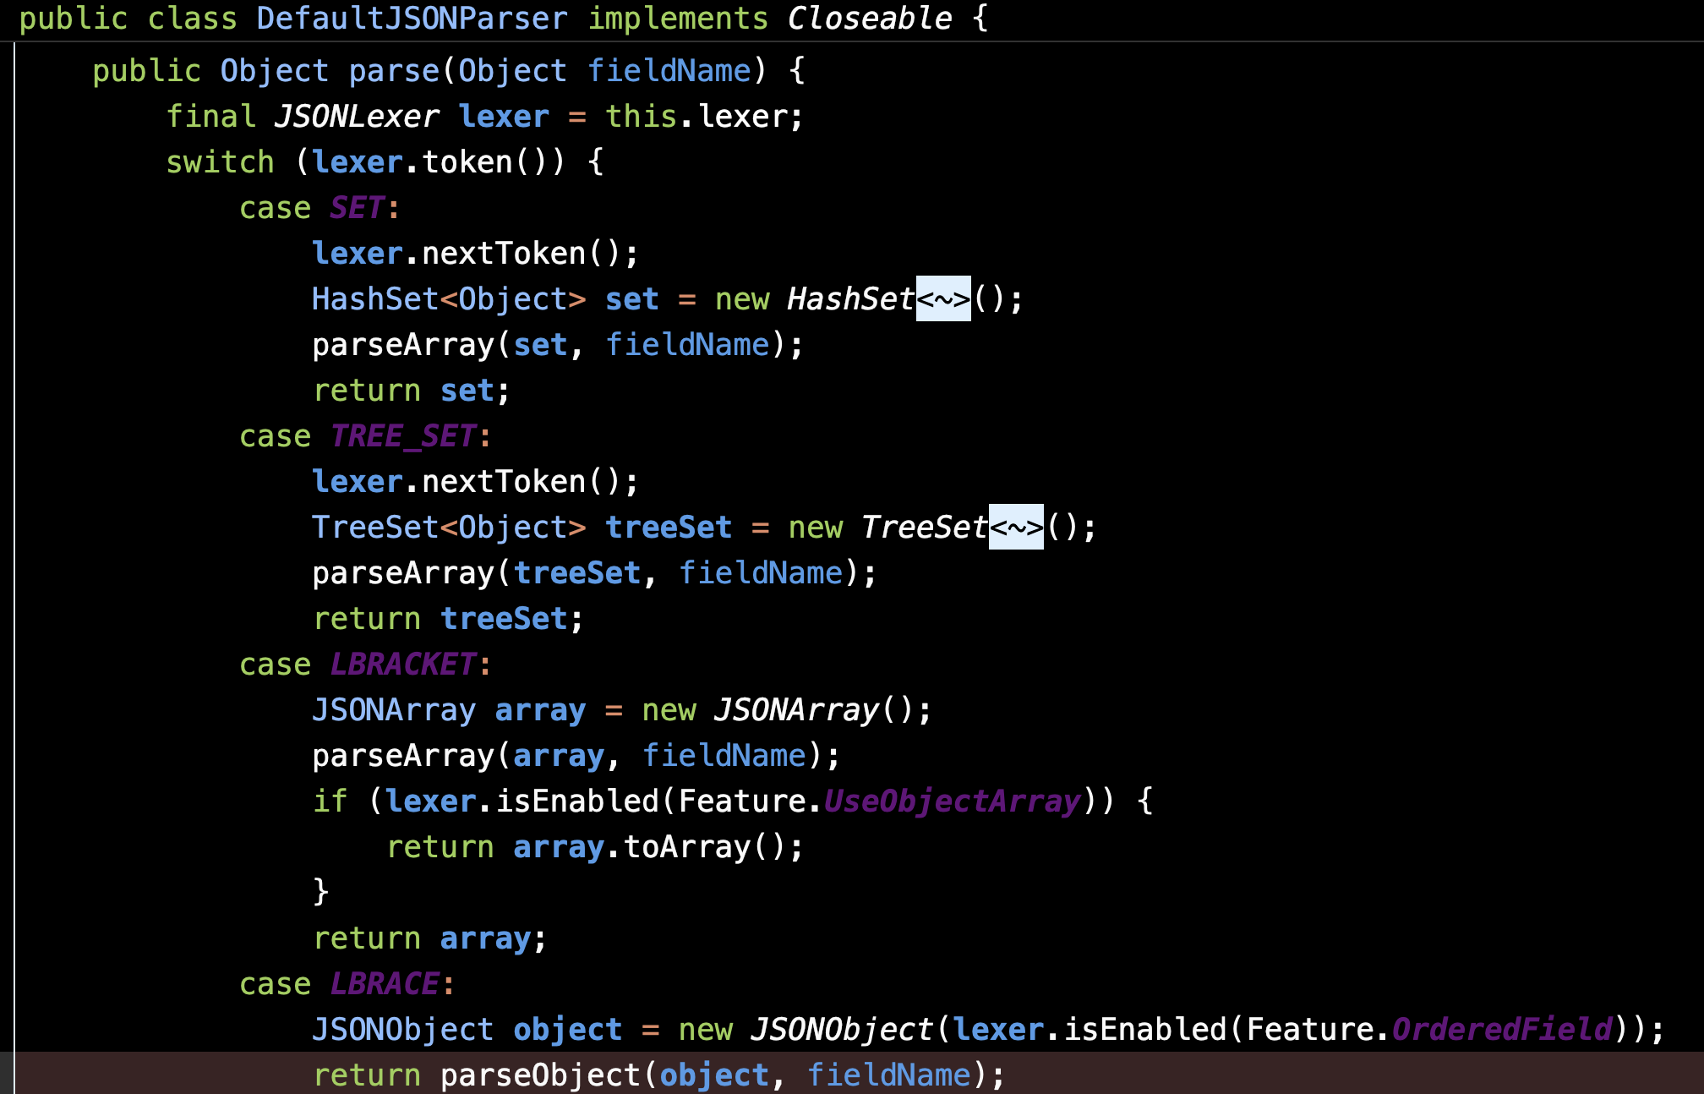Expand folded diamond after HashSet
This screenshot has height=1094, width=1704.
943,299
